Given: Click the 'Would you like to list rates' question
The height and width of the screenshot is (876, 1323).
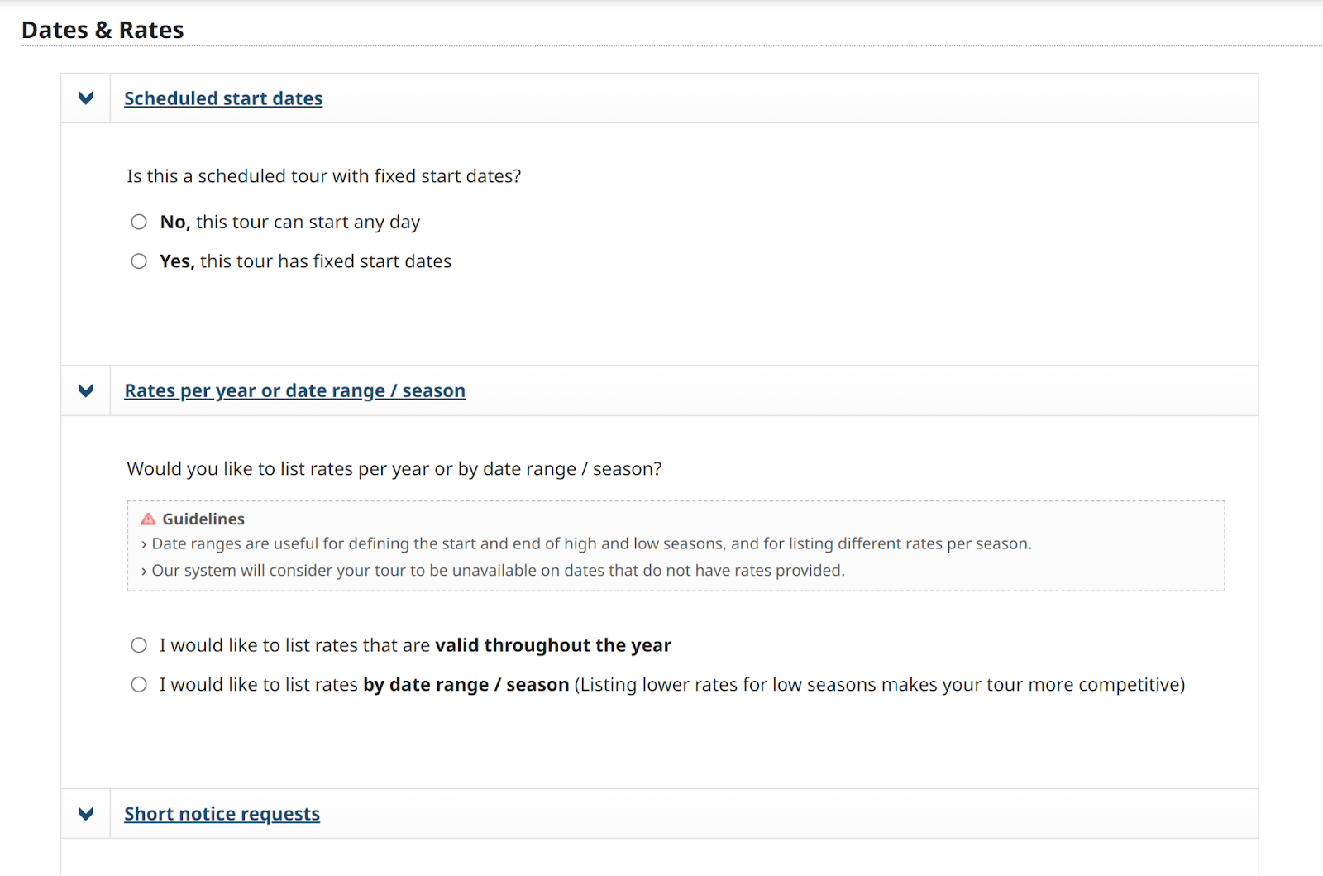Looking at the screenshot, I should pyautogui.click(x=394, y=469).
